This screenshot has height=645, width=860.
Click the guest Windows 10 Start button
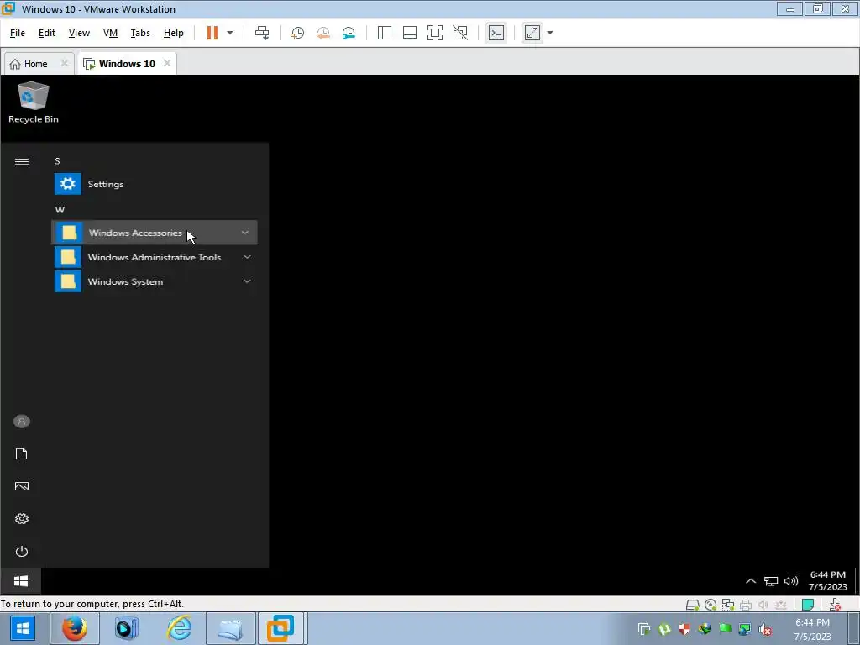pos(21,581)
